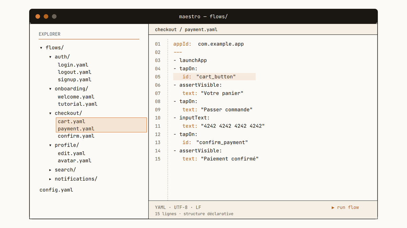
Task: Click the maestro — flows/ window title
Action: click(x=203, y=17)
